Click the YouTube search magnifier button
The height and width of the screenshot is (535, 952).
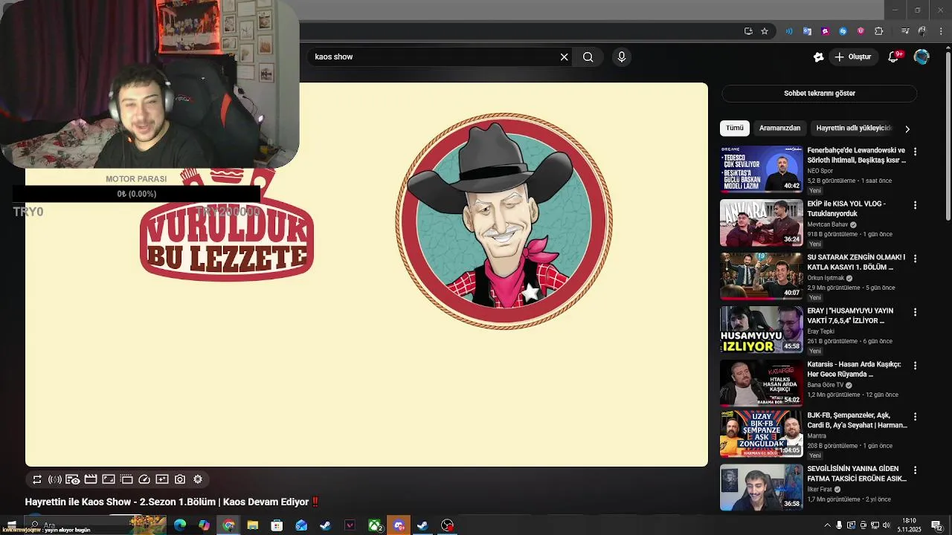pos(588,56)
